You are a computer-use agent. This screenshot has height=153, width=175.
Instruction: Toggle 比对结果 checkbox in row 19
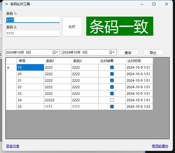point(112,68)
